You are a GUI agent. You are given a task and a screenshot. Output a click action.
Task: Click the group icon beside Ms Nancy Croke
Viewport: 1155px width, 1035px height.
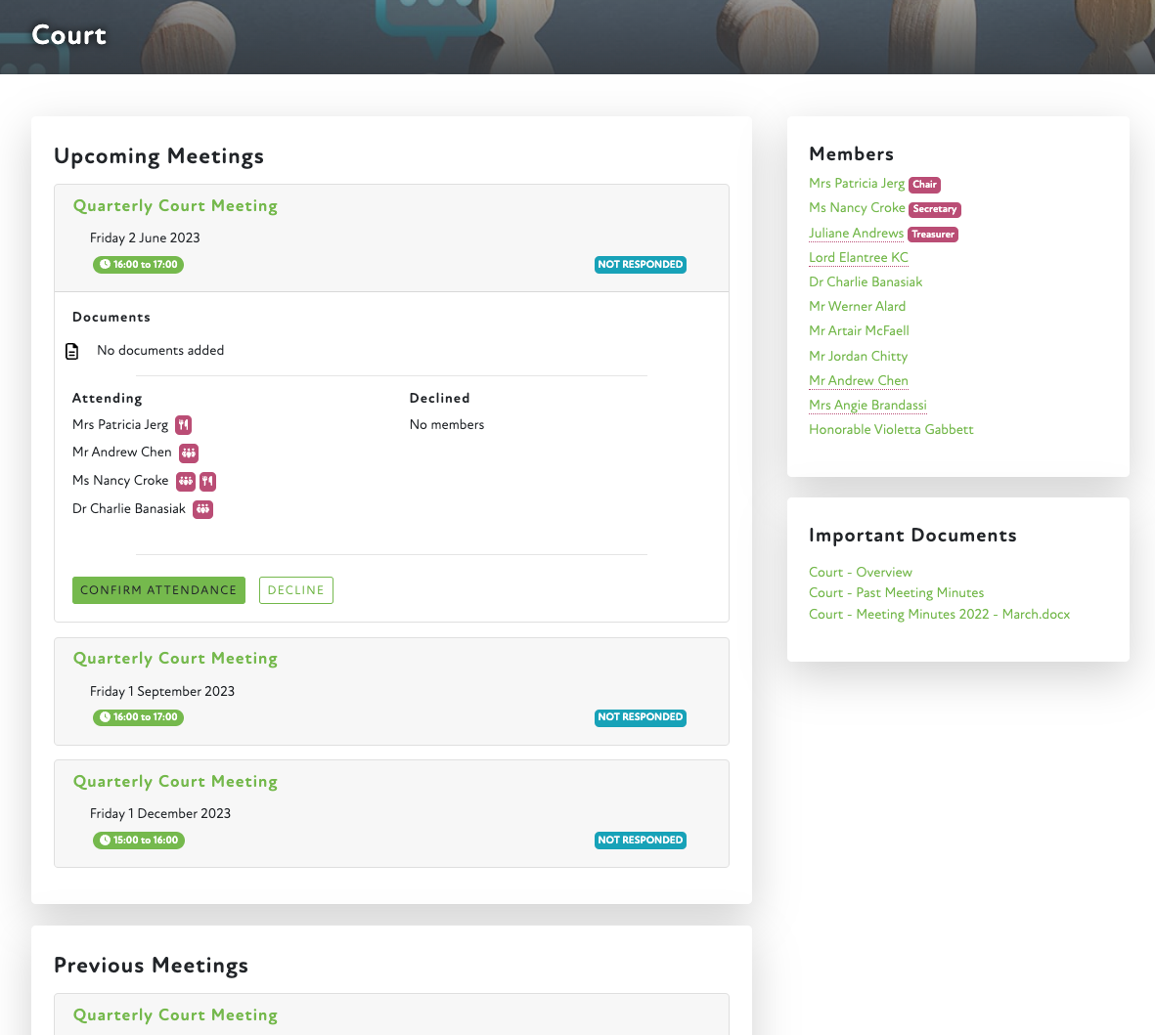(x=186, y=481)
